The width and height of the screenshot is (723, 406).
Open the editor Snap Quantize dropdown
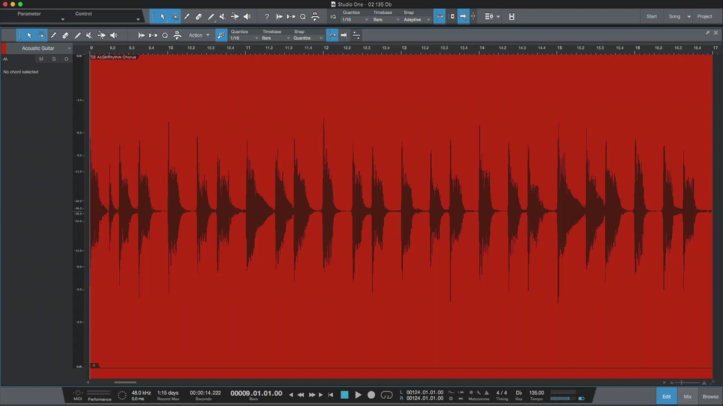[304, 38]
